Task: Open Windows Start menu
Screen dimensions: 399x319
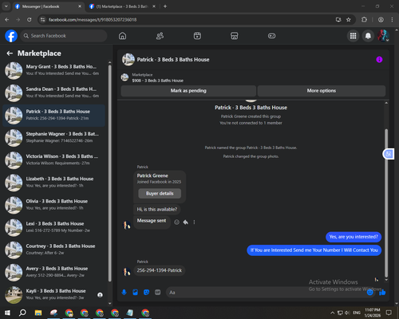Action: click(x=7, y=313)
